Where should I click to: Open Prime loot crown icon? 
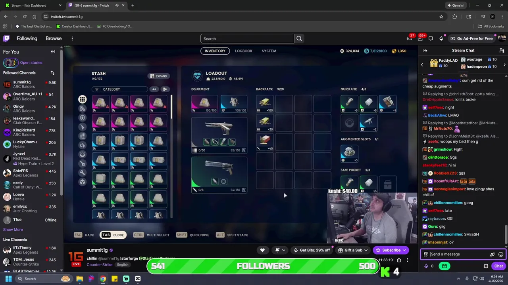(410, 38)
